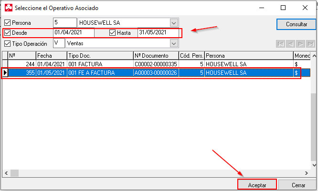318x191 pixels.
Task: Maximize the Seleccione el Operativo Asociado window
Action: pos(283,8)
